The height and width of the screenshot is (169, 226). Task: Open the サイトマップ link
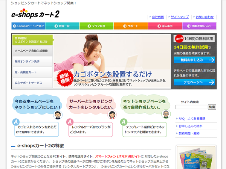[180, 17]
